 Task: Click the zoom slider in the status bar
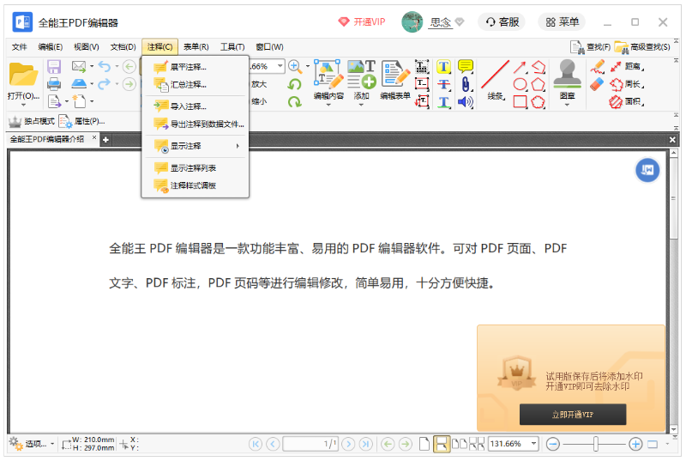click(595, 444)
